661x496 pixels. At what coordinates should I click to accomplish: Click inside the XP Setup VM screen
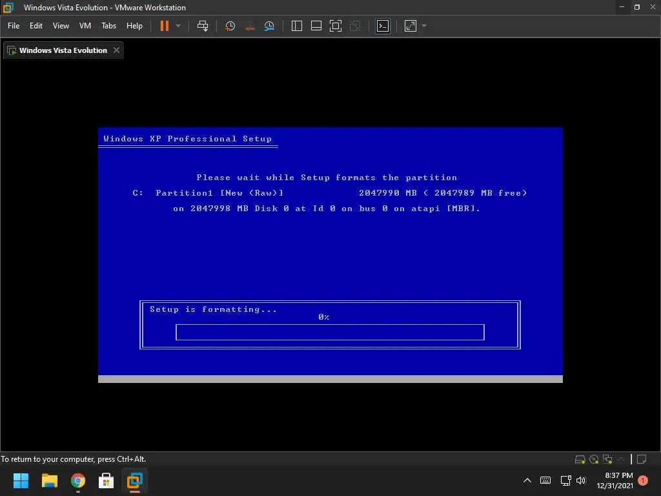click(330, 254)
